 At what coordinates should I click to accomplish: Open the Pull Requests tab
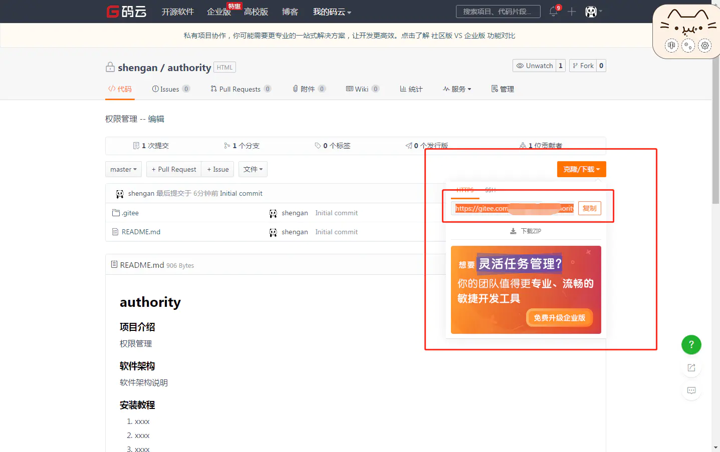(241, 89)
